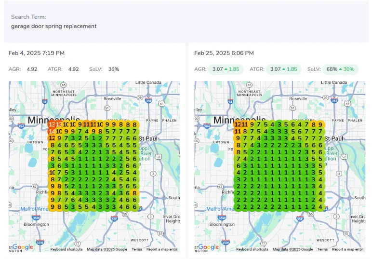Select the 12 marker in right map's top-left corner

pyautogui.click(x=238, y=124)
